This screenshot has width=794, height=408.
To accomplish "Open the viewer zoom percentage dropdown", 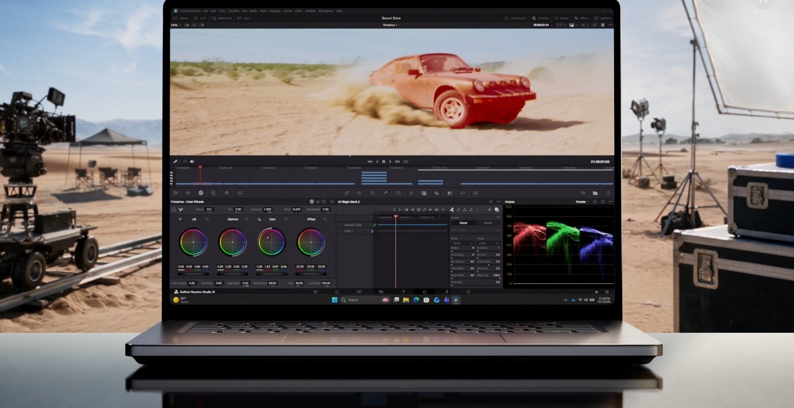I will point(177,24).
